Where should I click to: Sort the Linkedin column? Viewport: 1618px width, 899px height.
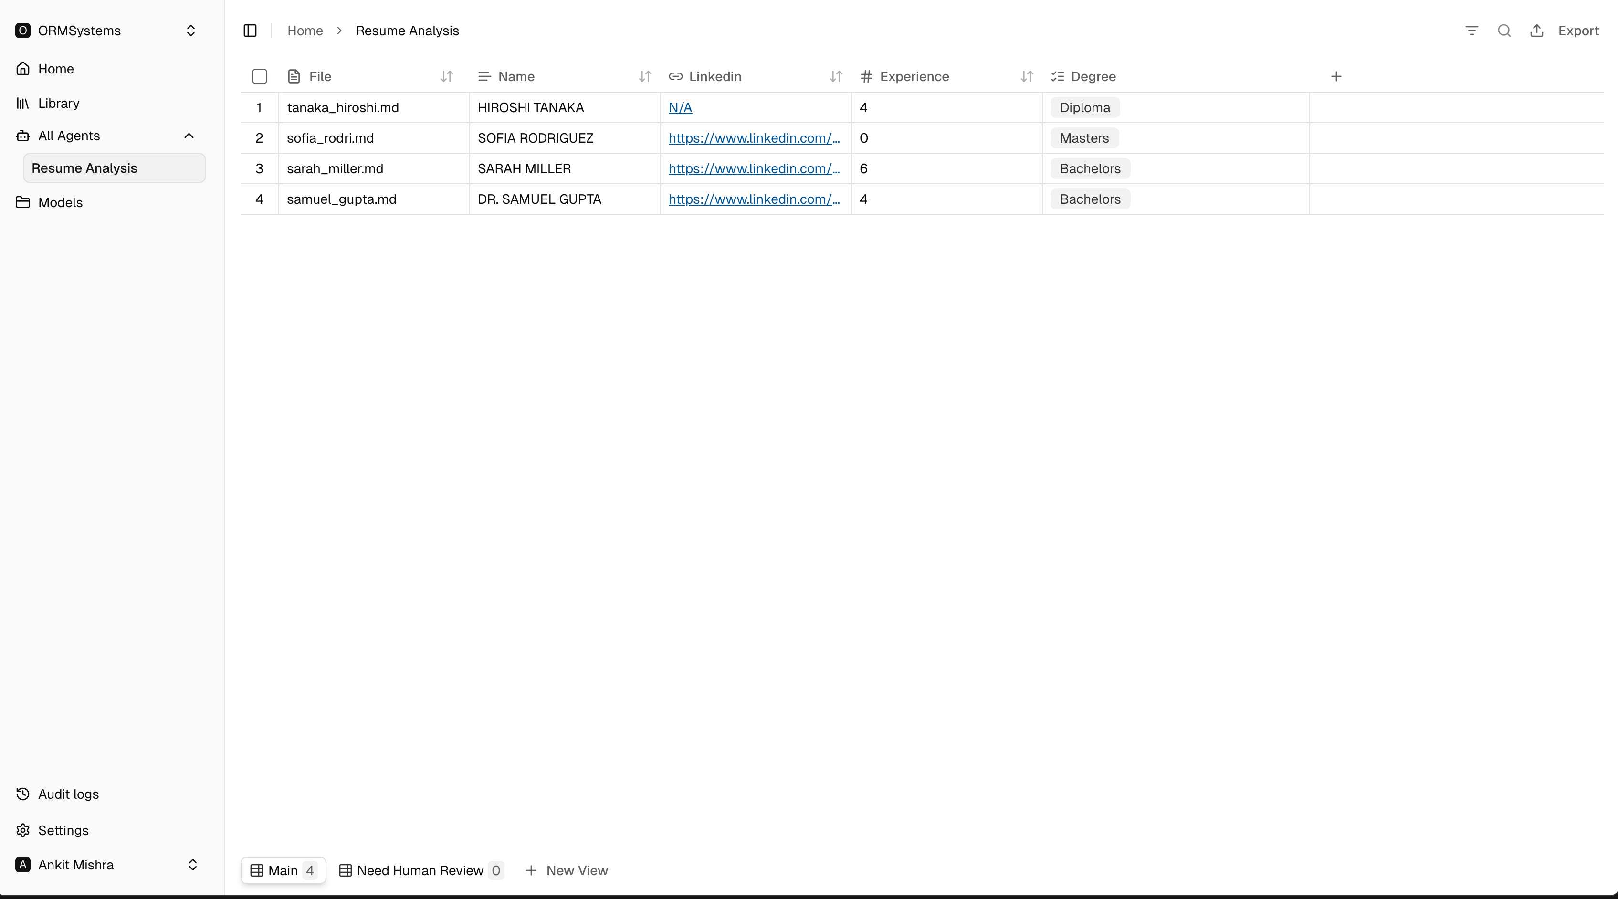coord(835,77)
